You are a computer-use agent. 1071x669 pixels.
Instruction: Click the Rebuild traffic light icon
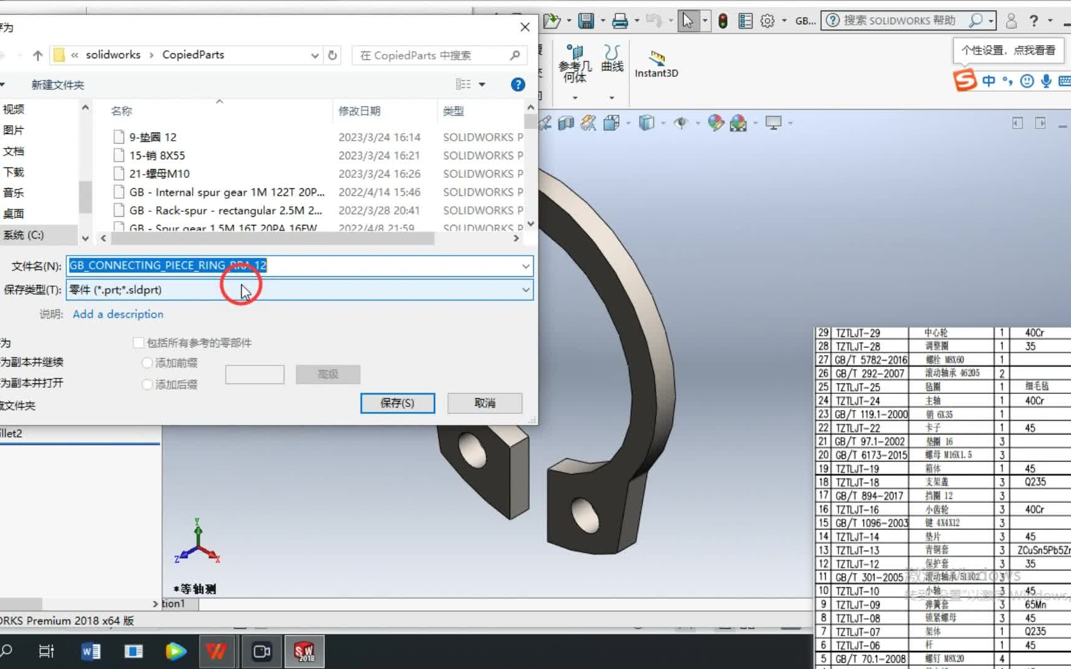tap(723, 21)
